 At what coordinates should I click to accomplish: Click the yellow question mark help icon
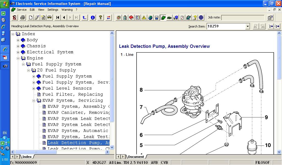[x=101, y=18]
